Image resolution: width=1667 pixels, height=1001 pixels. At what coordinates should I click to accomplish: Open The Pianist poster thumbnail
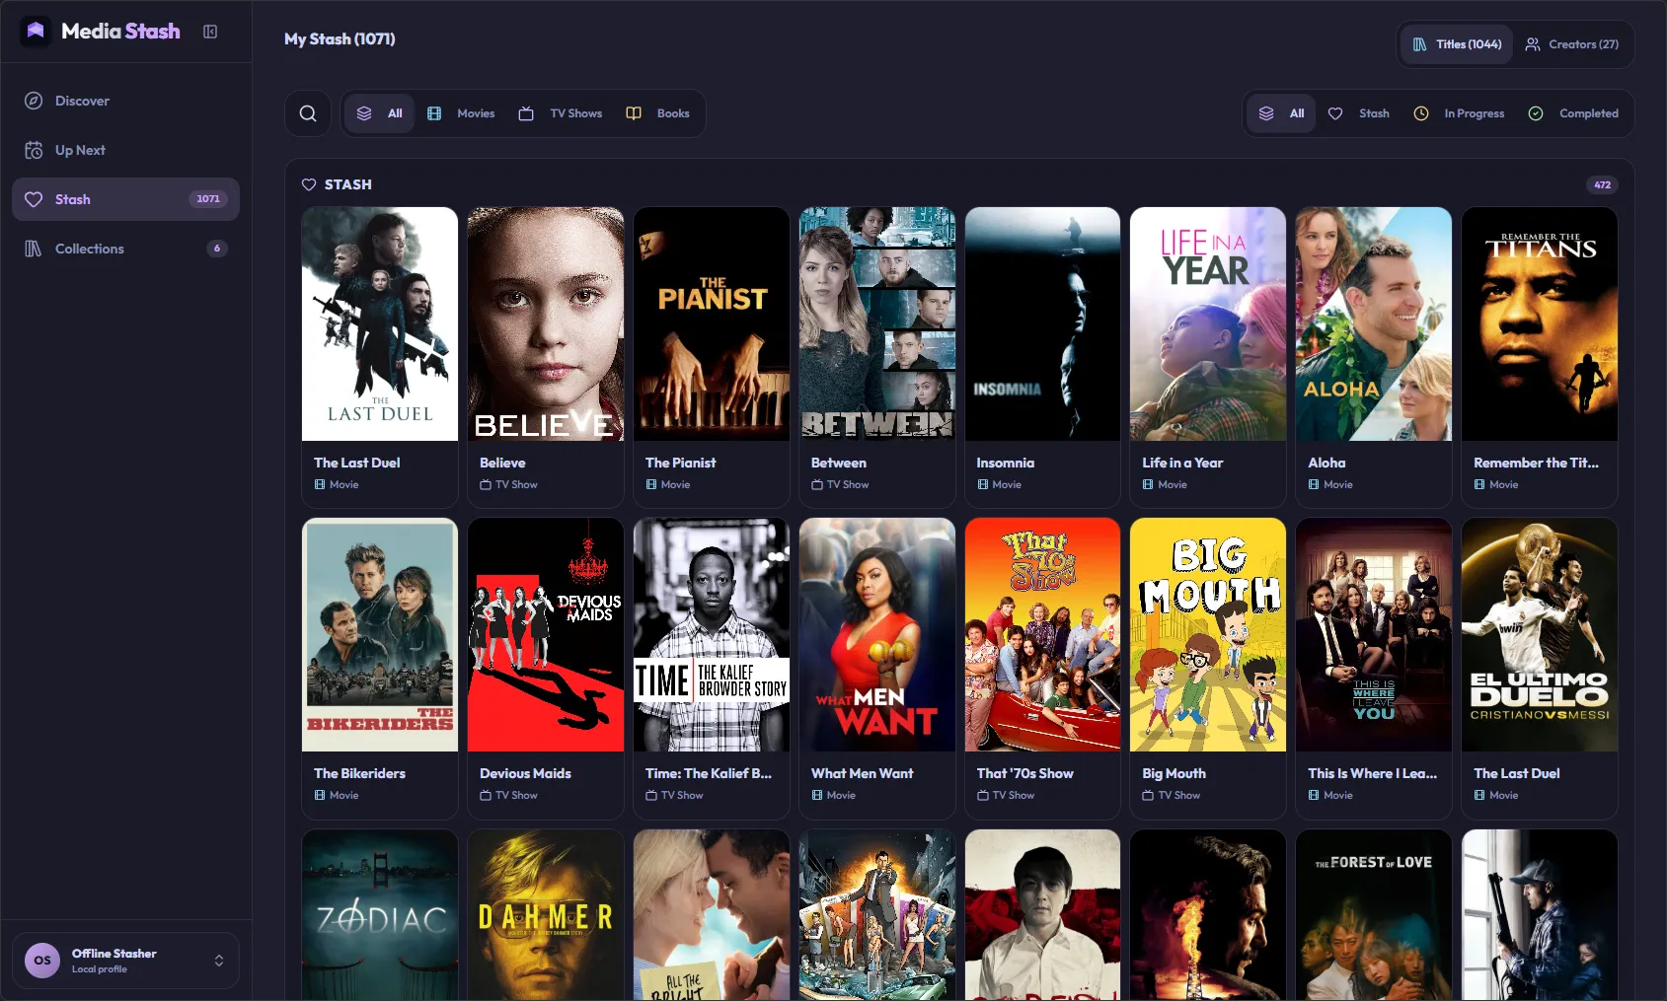[712, 323]
